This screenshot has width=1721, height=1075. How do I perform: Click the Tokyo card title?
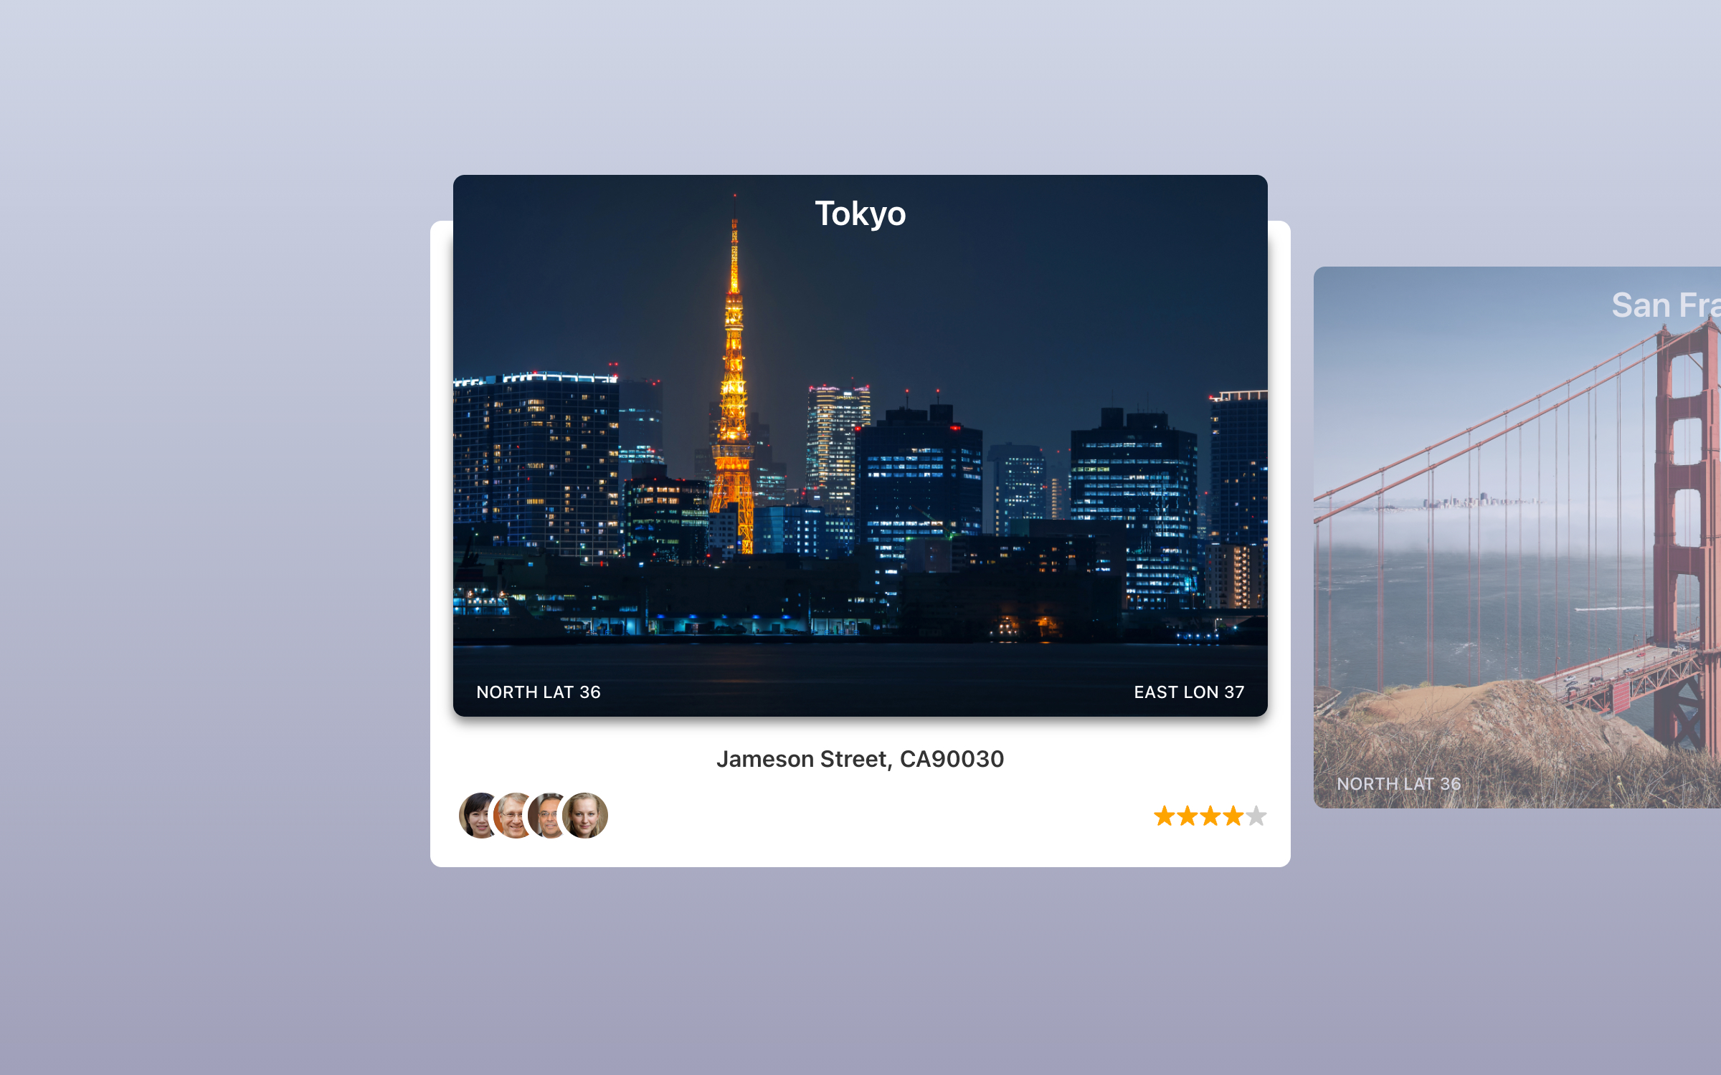[860, 214]
